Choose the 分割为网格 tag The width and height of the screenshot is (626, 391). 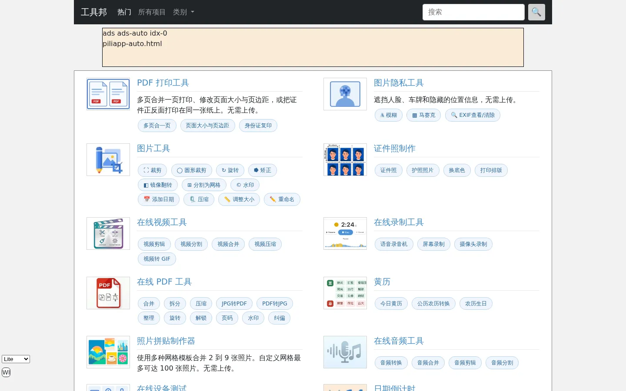[204, 185]
